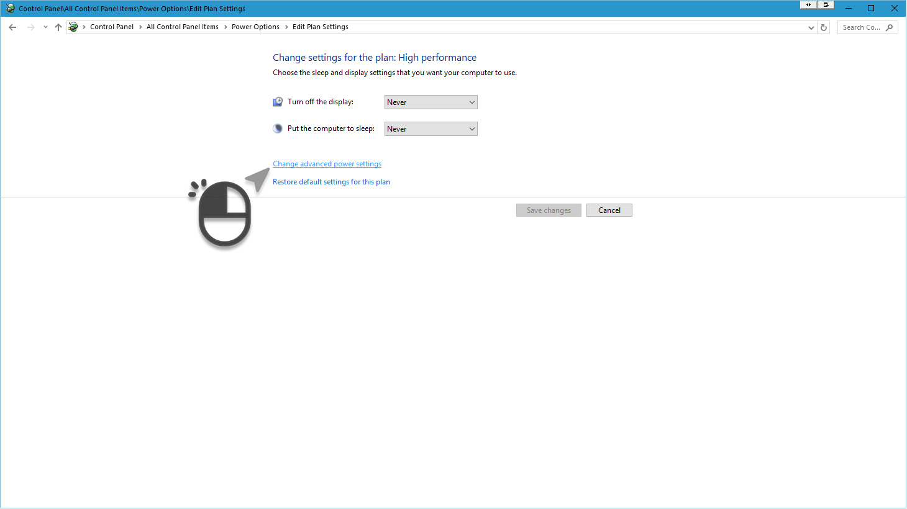907x509 pixels.
Task: Open the Turn off the display dropdown
Action: (x=431, y=102)
